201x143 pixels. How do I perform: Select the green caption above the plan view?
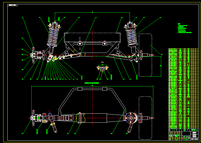pyautogui.click(x=92, y=83)
